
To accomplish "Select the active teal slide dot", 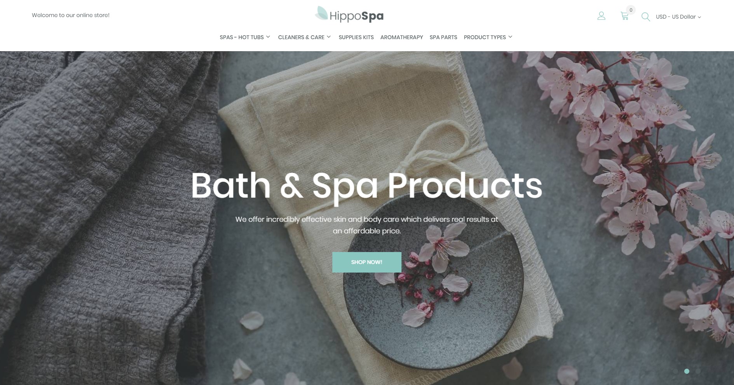I will 687,371.
